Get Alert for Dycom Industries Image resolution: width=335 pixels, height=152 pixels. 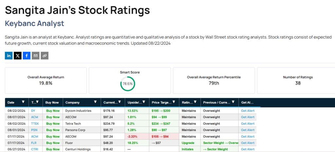(248, 111)
